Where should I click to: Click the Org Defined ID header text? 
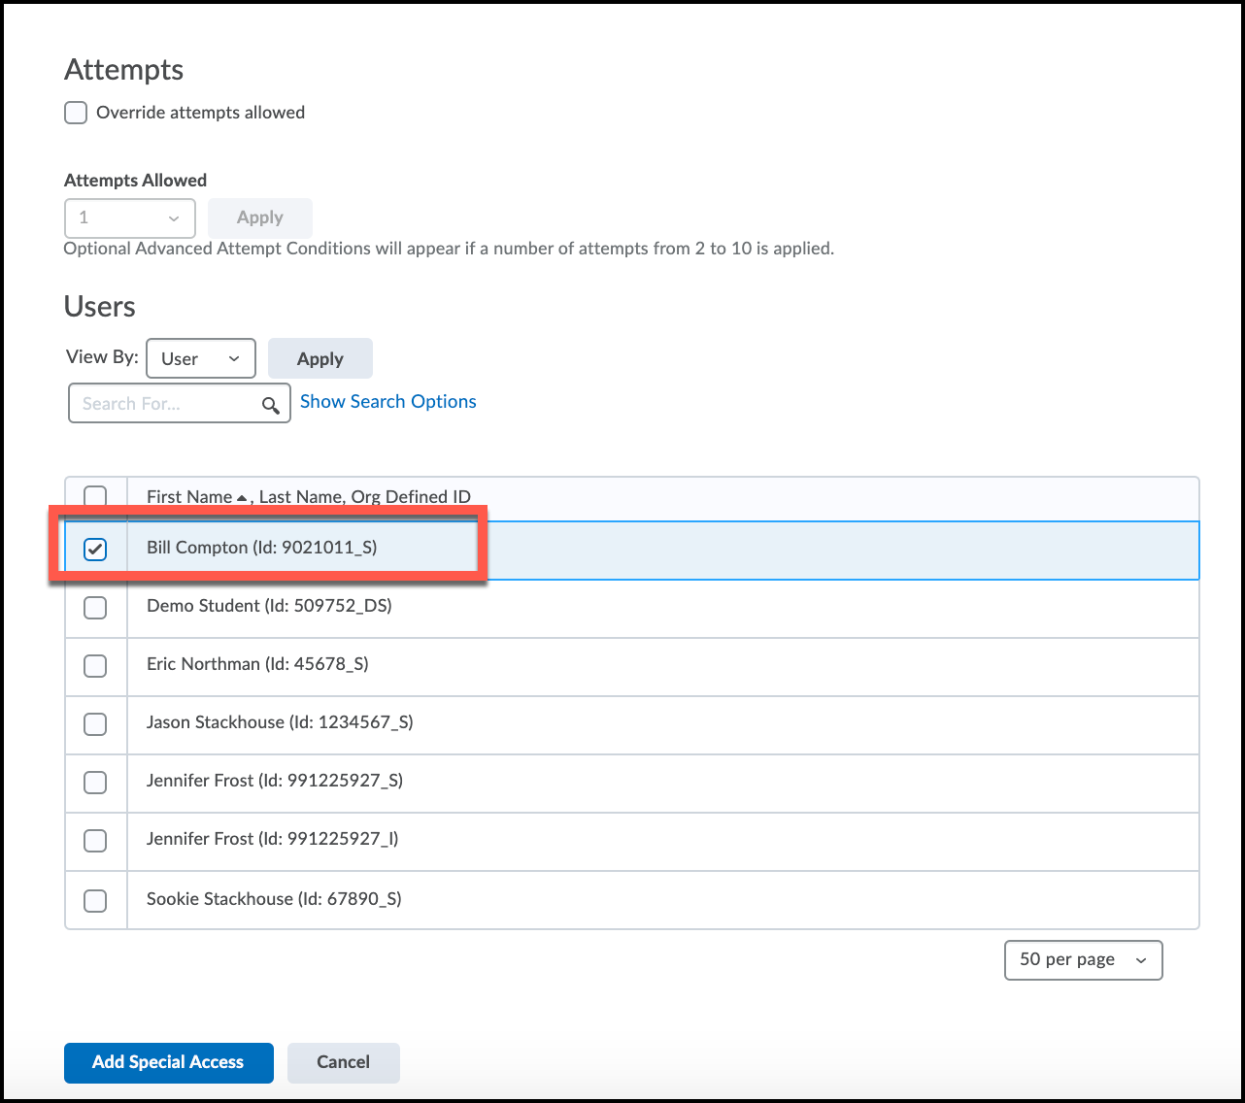coord(411,497)
